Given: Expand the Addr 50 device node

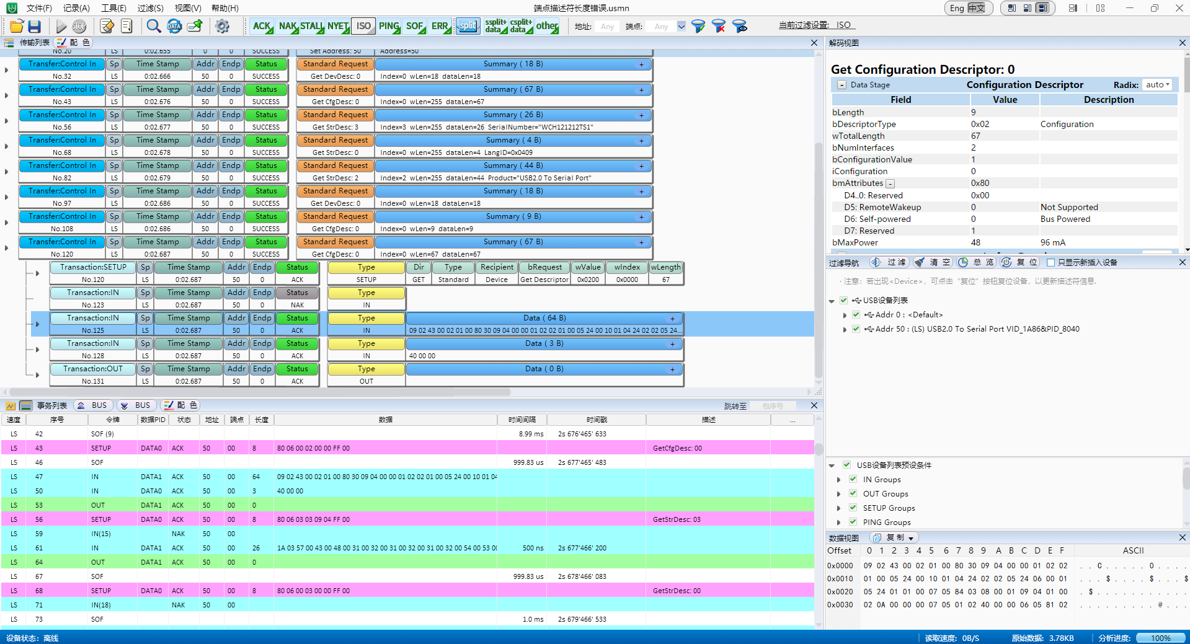Looking at the screenshot, I should click(845, 329).
